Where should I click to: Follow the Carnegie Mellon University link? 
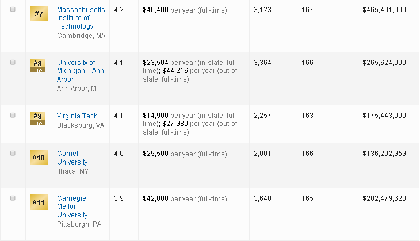coord(72,206)
